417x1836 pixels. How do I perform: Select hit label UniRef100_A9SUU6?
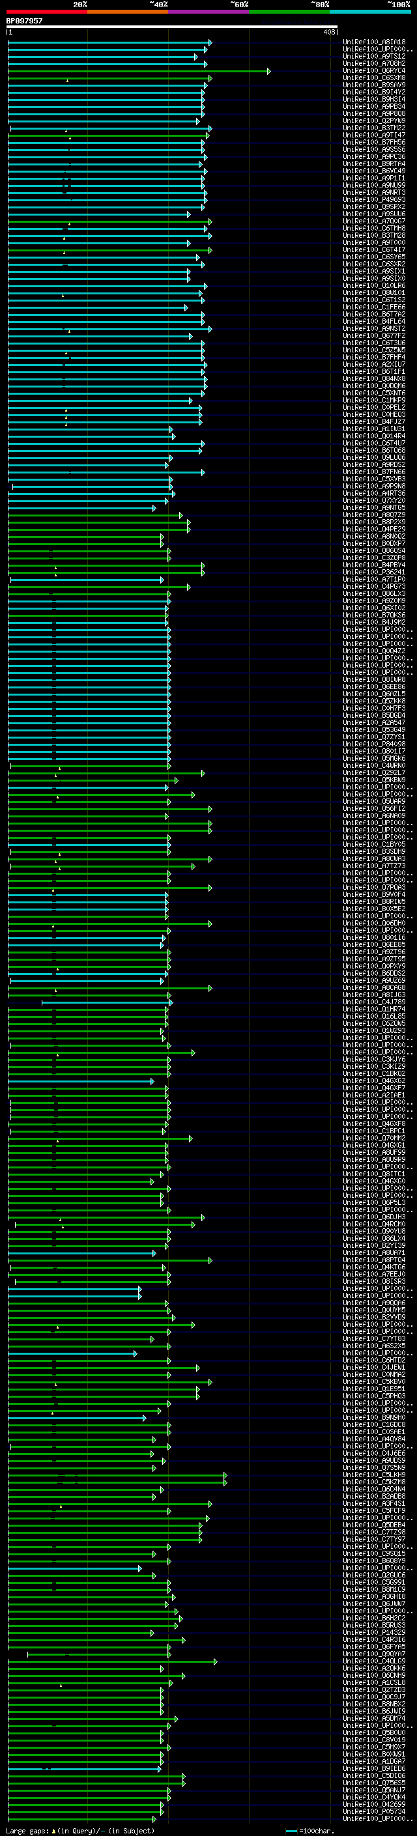(374, 214)
